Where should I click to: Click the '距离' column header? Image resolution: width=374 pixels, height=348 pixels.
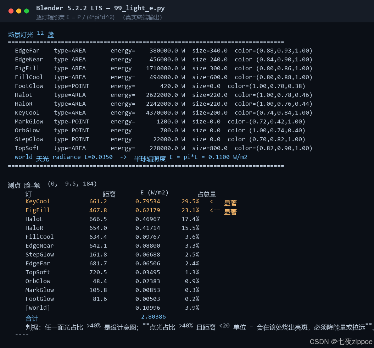pyautogui.click(x=109, y=194)
